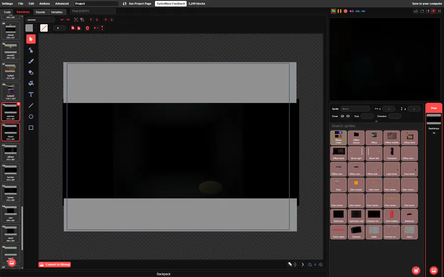Click Convert to Bitmap button
Image resolution: width=444 pixels, height=277 pixels.
55,265
